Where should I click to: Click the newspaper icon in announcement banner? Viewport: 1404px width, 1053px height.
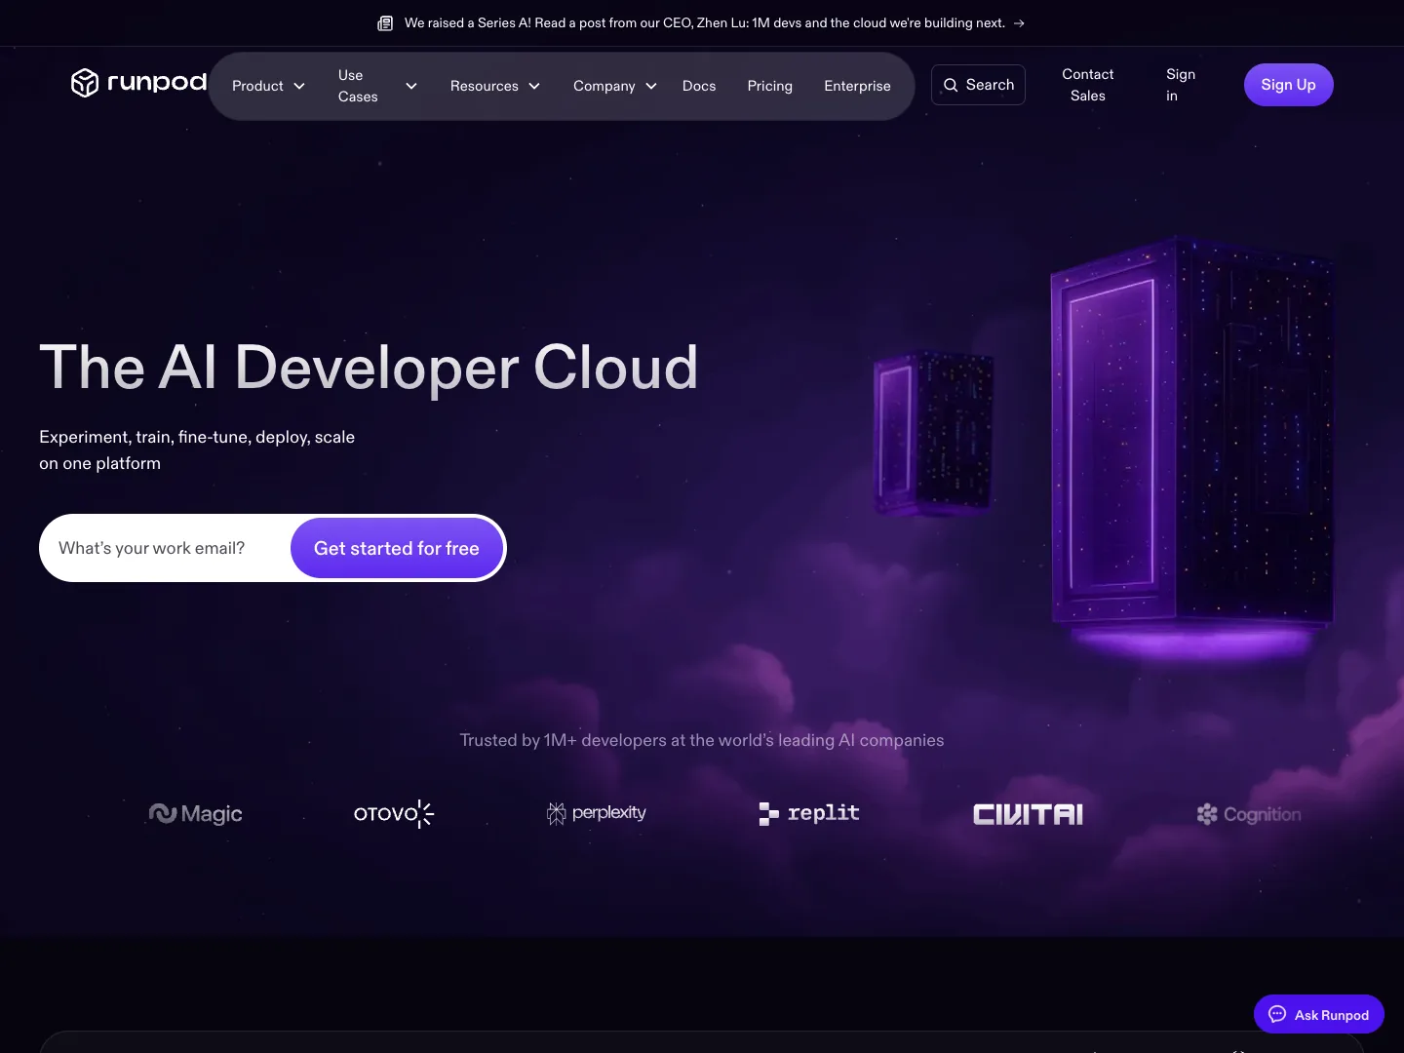(385, 22)
